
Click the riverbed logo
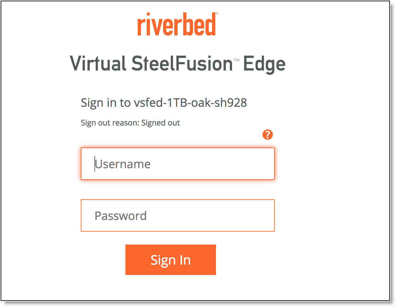[177, 24]
